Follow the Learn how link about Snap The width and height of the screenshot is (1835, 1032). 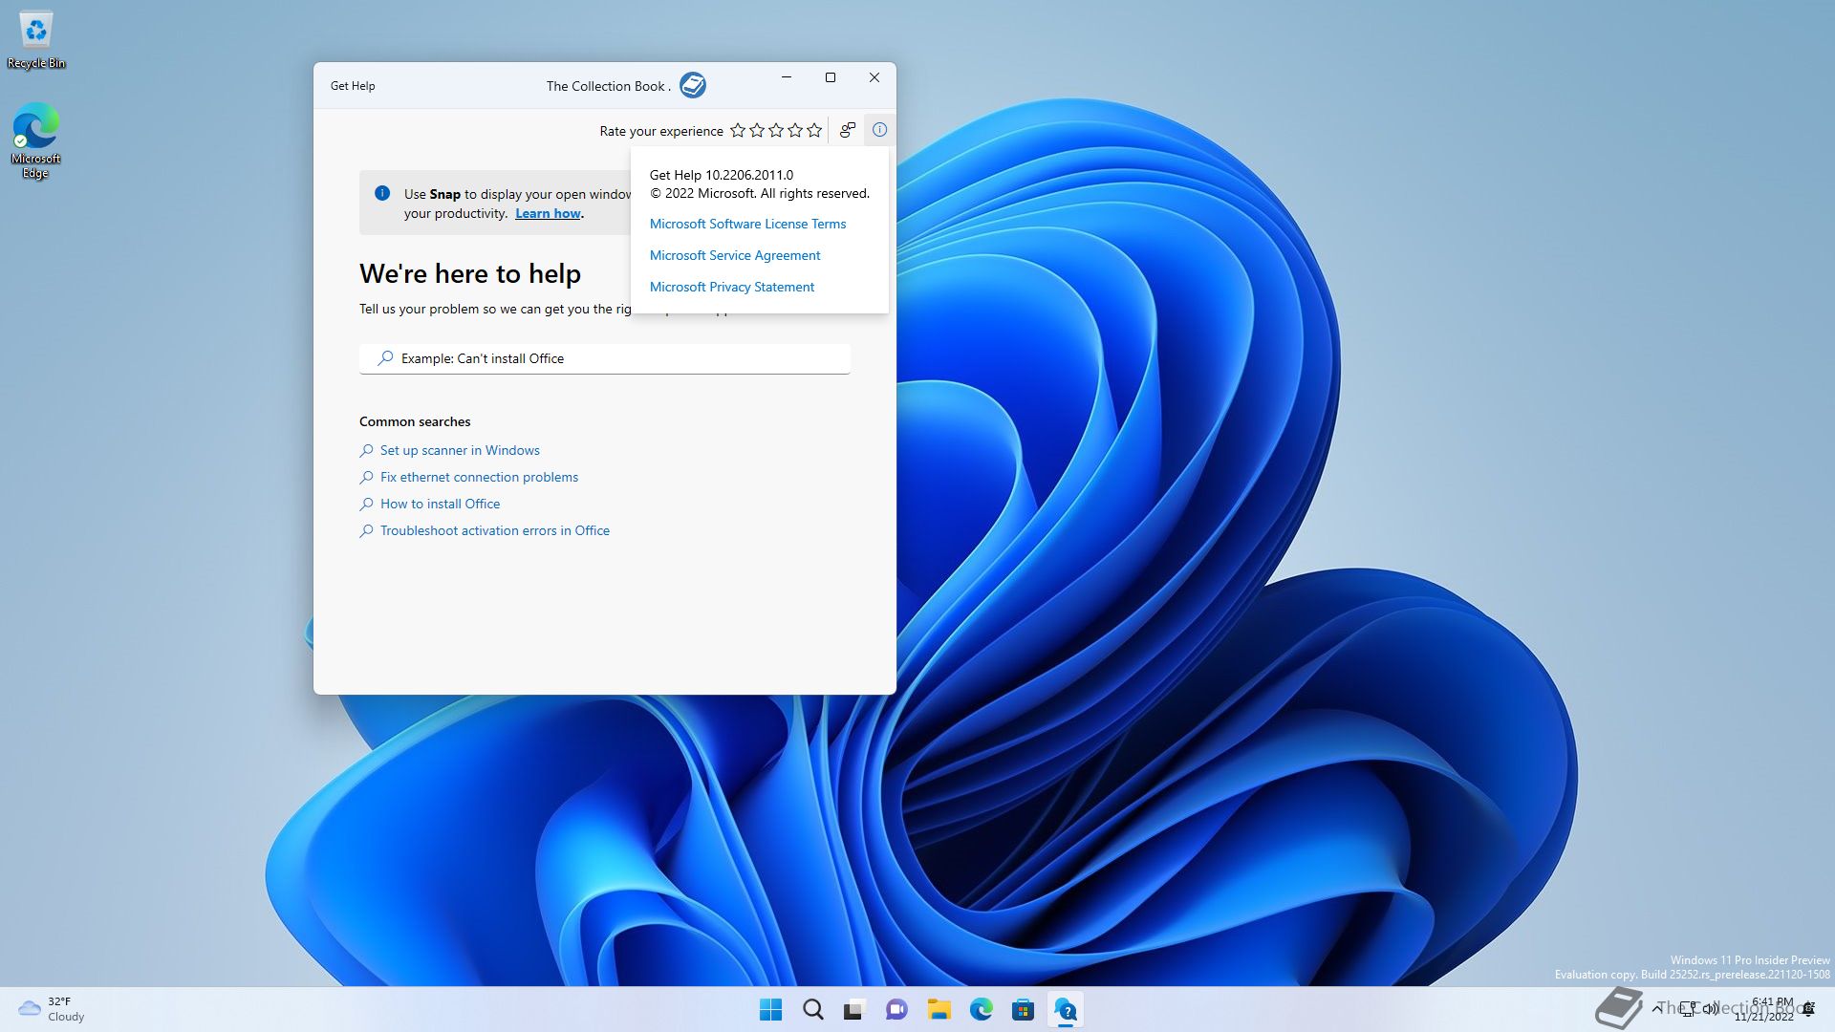(548, 213)
